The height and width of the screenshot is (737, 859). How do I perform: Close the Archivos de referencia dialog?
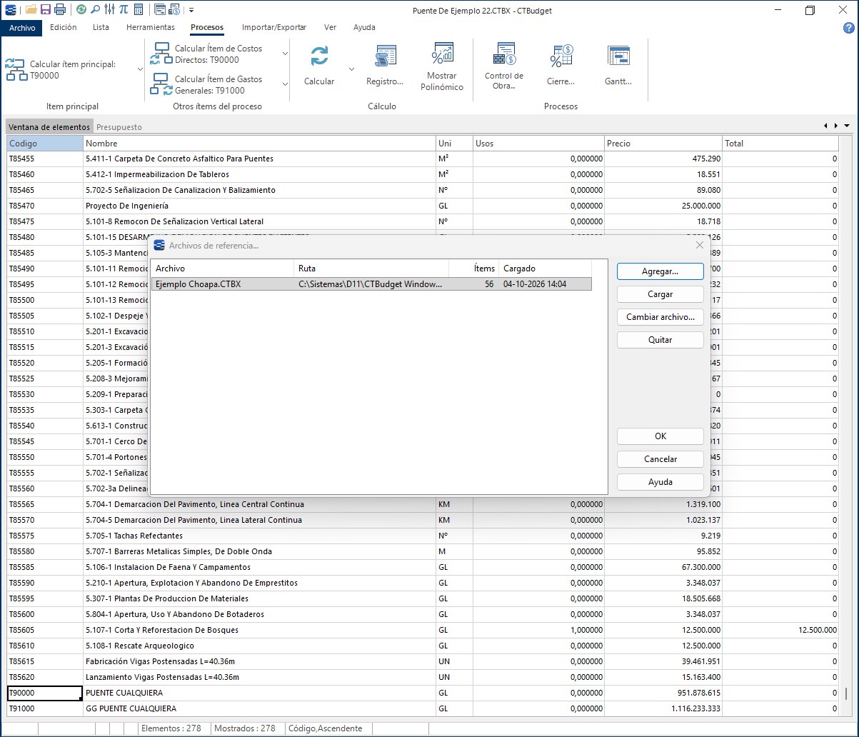click(x=700, y=245)
